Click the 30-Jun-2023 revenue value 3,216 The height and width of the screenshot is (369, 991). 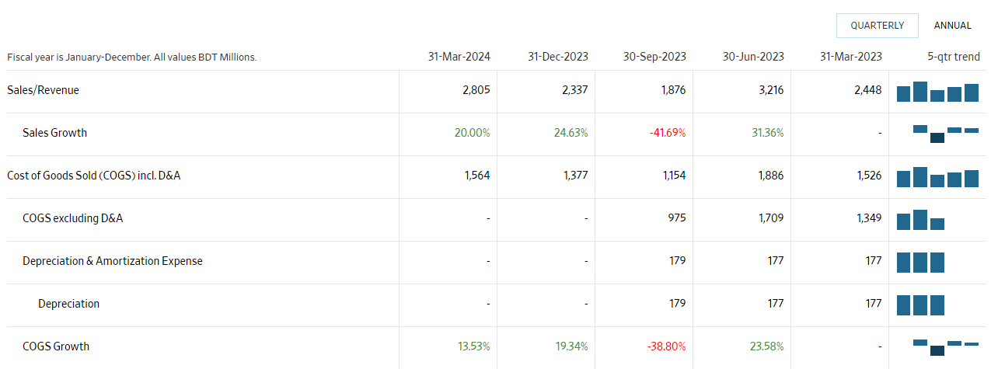point(769,90)
